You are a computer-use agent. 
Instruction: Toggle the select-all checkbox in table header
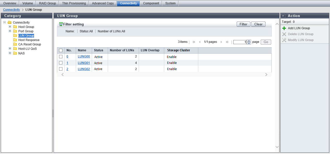pyautogui.click(x=61, y=51)
